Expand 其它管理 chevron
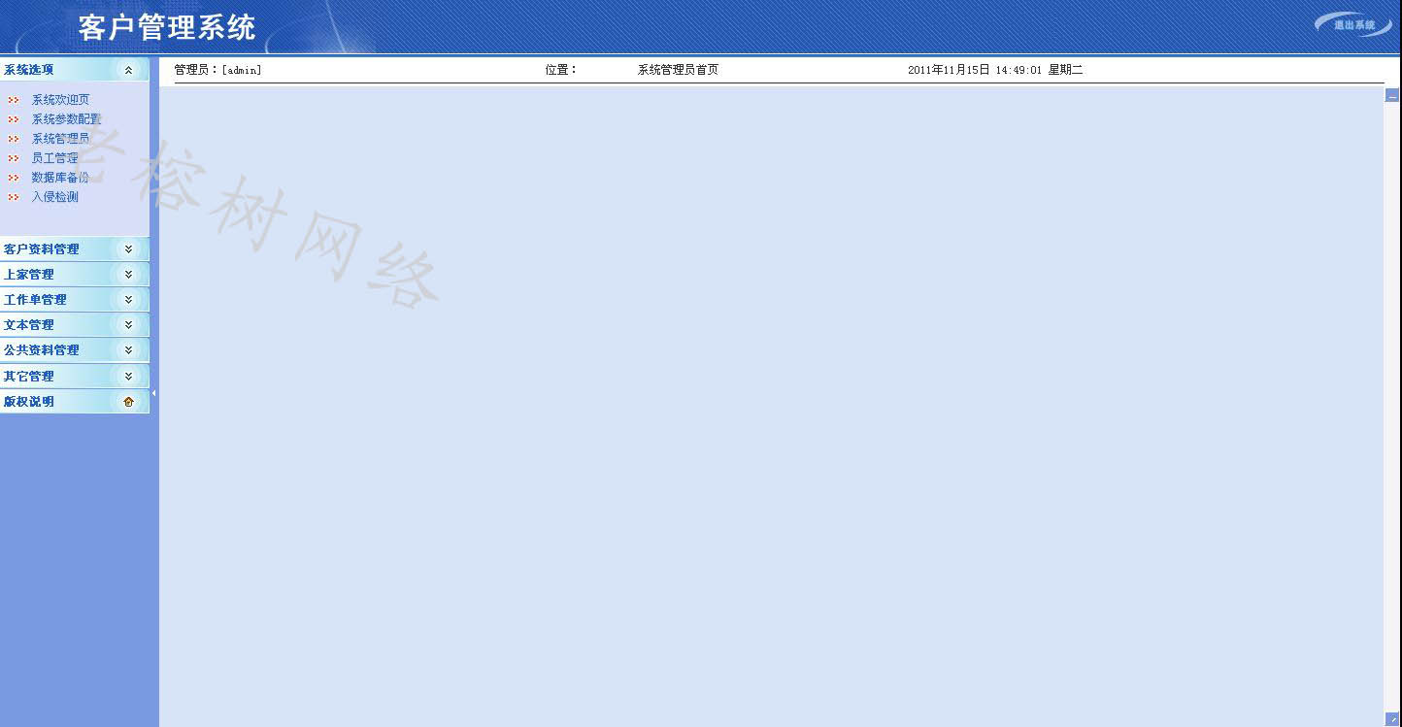 pos(128,376)
